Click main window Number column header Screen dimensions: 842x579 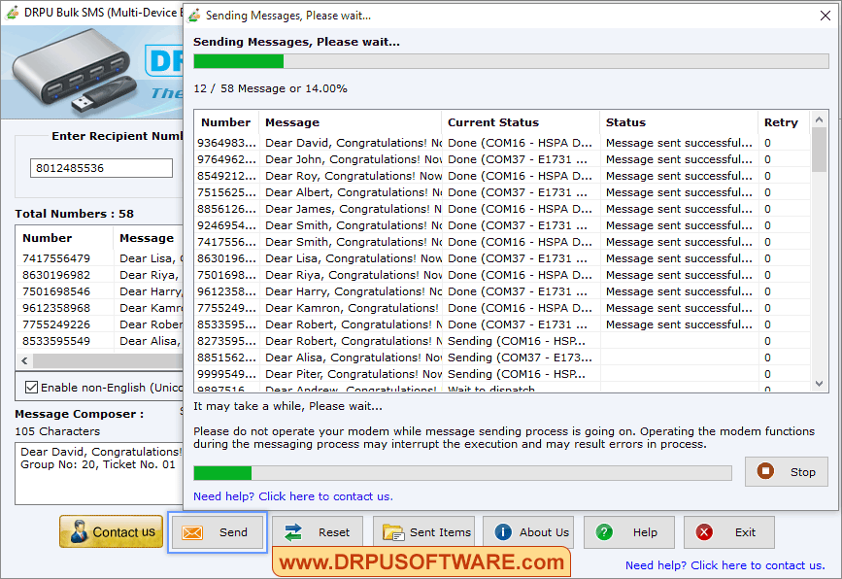64,238
